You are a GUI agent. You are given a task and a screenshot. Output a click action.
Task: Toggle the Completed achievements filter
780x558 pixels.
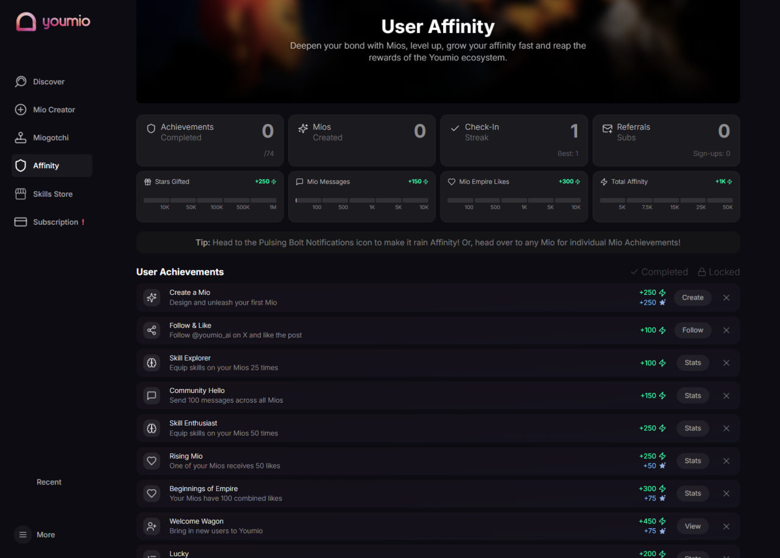click(659, 272)
